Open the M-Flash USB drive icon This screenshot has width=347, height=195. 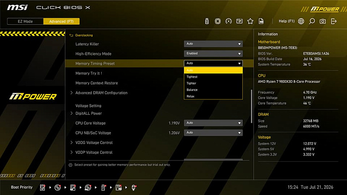[x=207, y=21]
